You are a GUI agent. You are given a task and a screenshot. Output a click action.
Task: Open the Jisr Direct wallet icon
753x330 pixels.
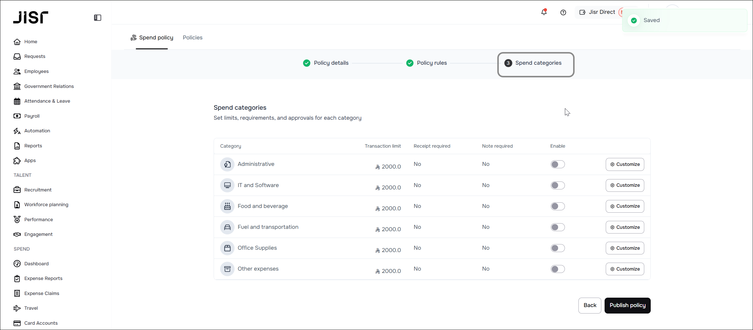(x=582, y=12)
